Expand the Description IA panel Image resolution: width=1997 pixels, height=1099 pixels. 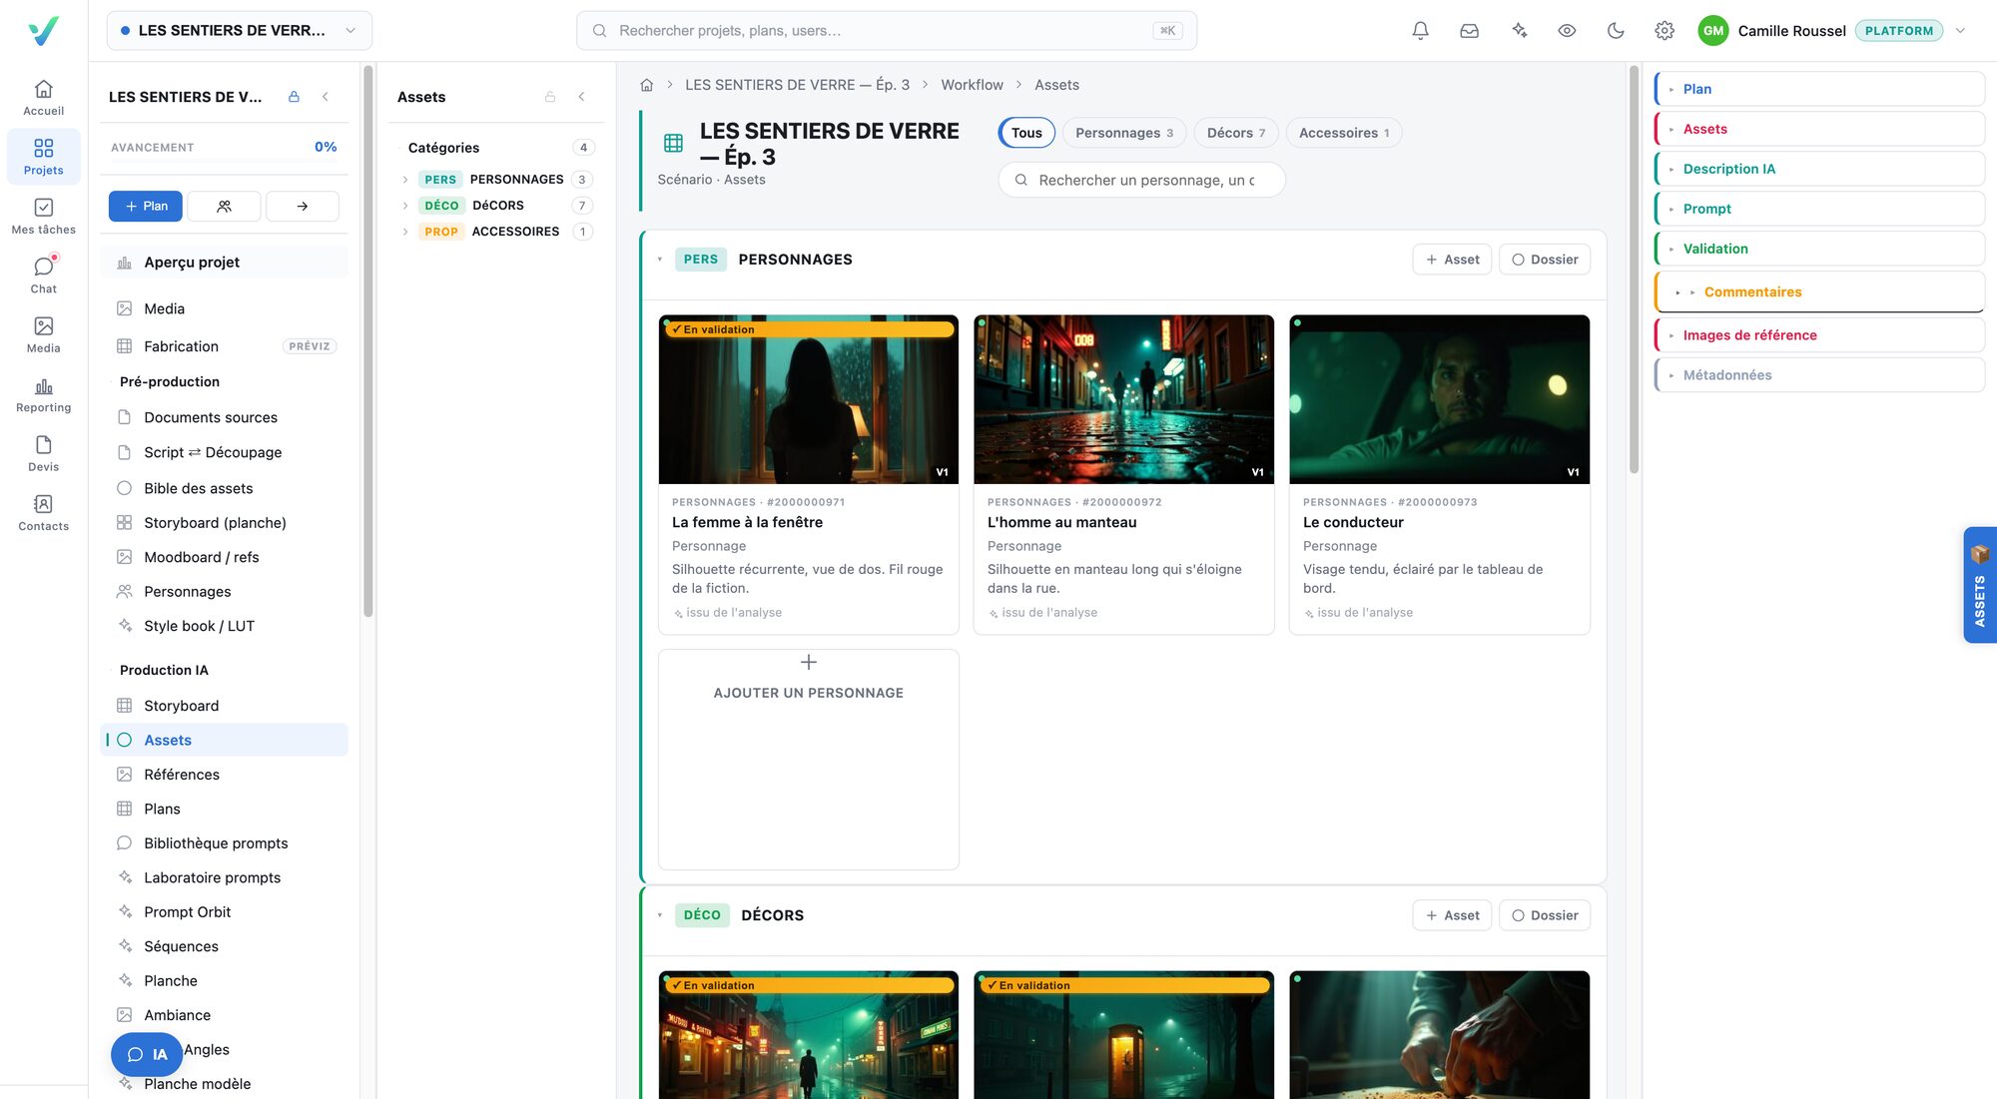pyautogui.click(x=1819, y=169)
